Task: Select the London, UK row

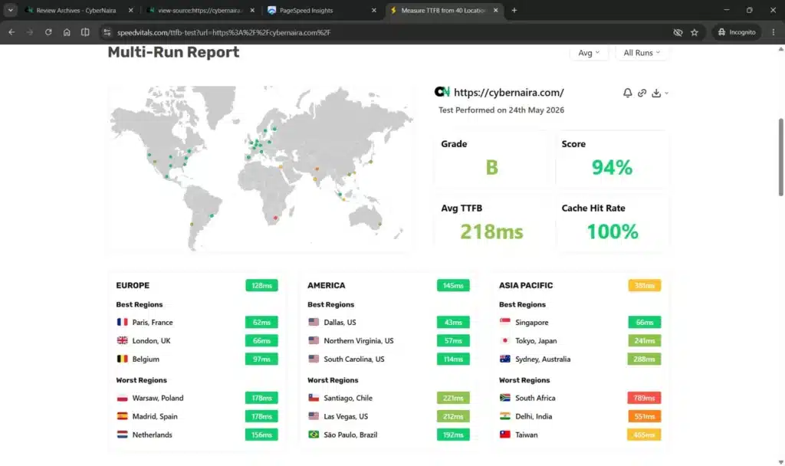Action: point(197,341)
